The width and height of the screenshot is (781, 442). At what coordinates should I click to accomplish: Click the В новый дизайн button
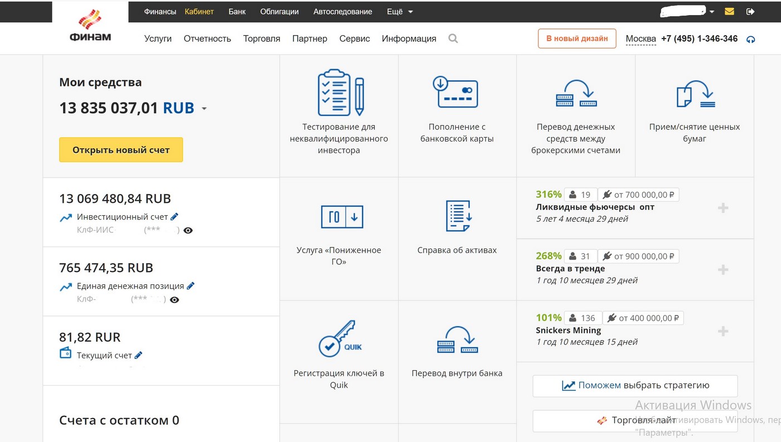click(577, 38)
